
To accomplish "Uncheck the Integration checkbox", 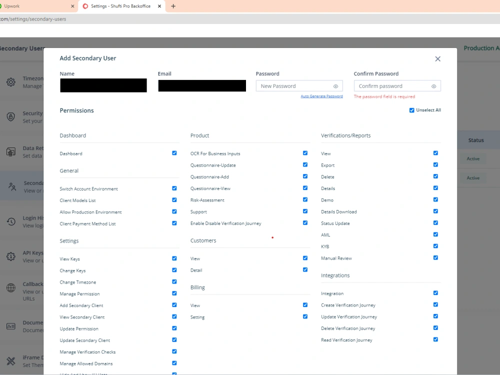I will 435,293.
